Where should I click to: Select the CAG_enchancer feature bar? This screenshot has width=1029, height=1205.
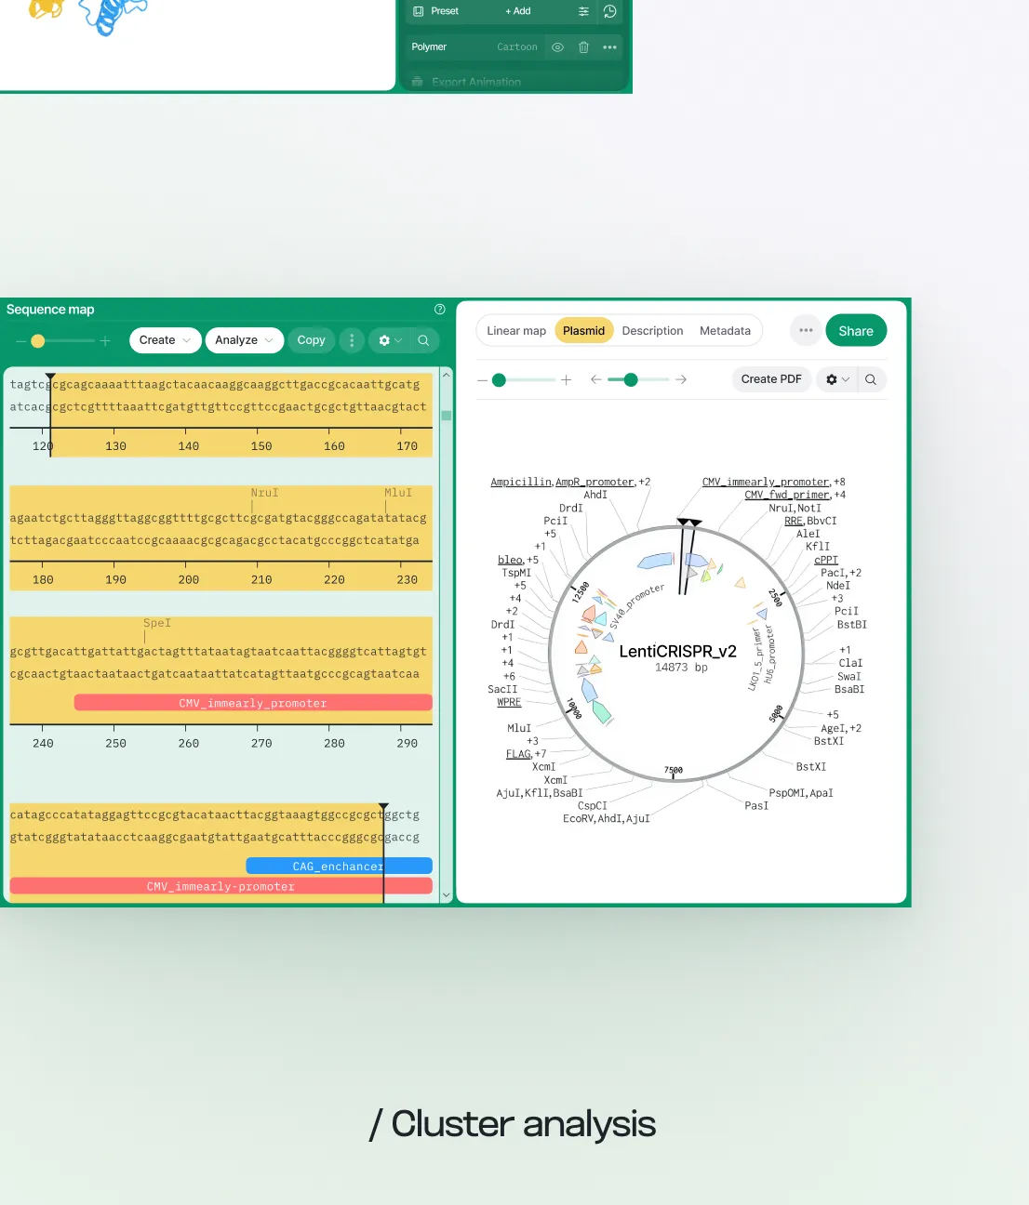[339, 866]
